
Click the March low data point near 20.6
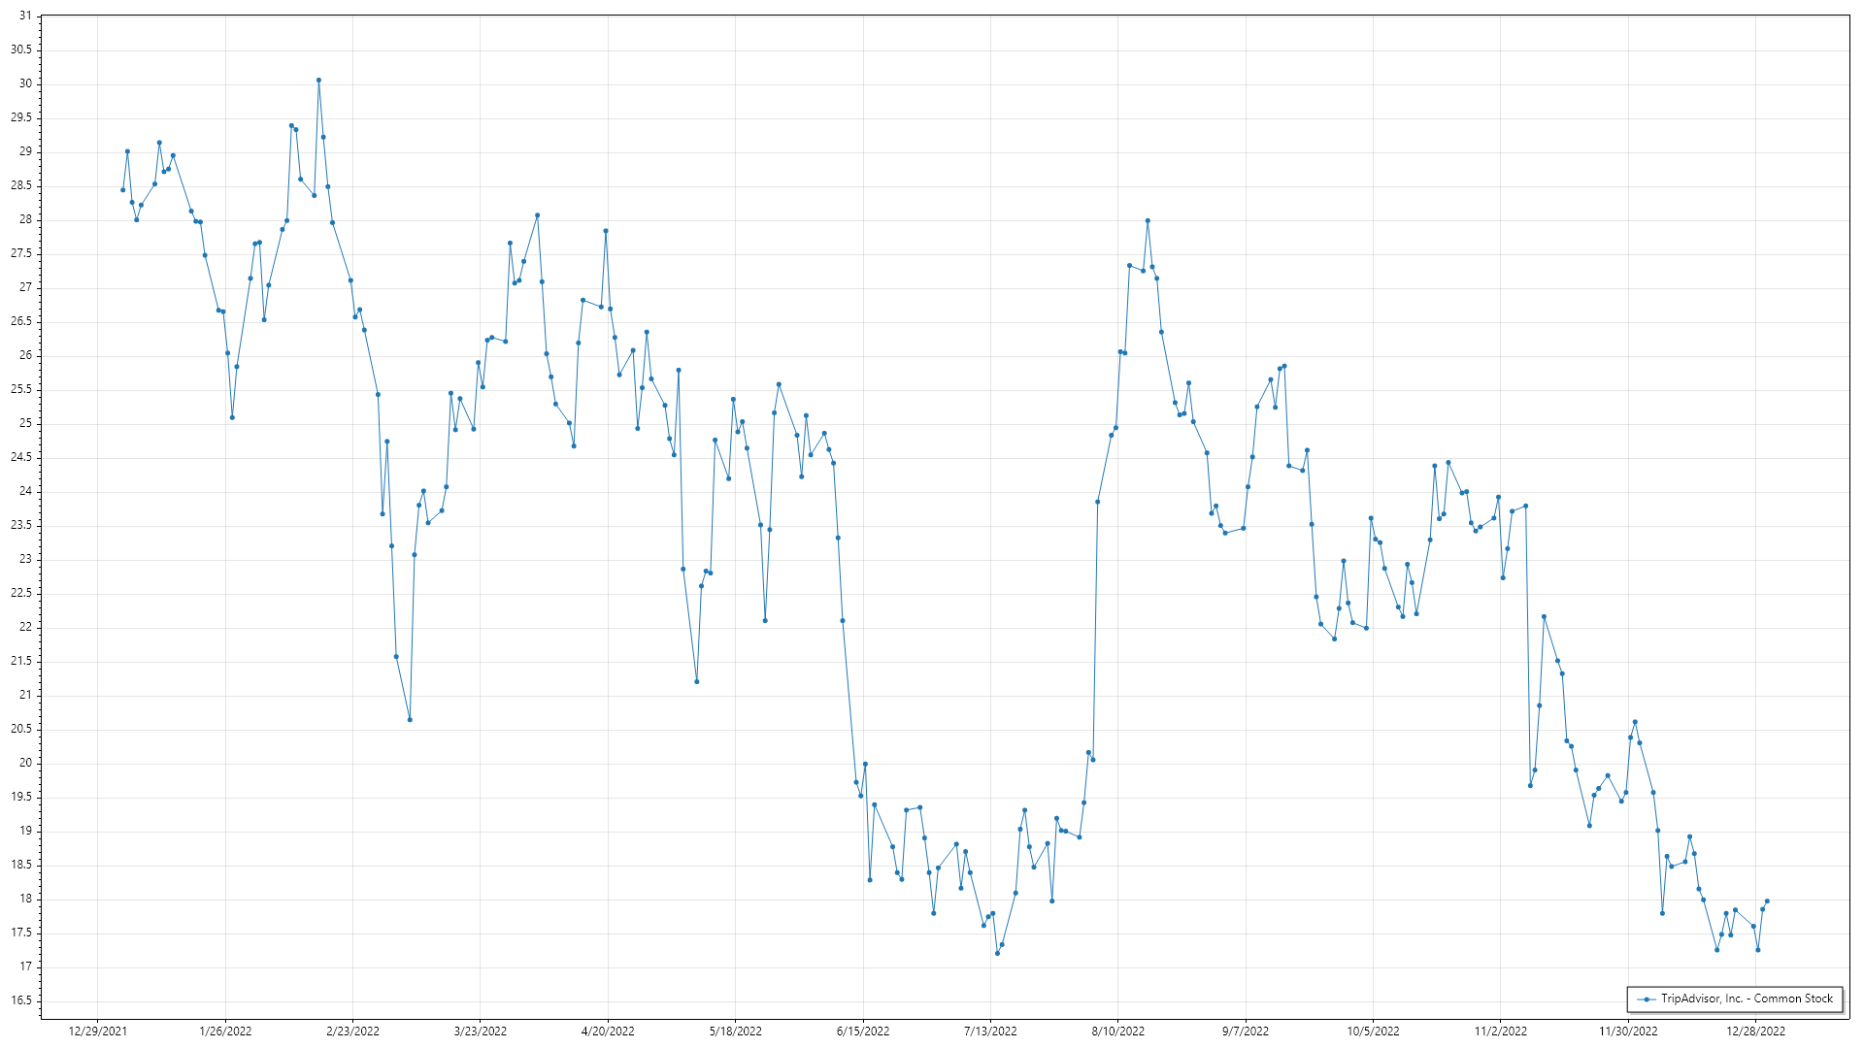(x=410, y=719)
